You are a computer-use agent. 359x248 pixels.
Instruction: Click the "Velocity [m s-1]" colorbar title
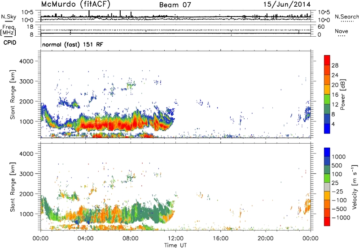coord(355,187)
